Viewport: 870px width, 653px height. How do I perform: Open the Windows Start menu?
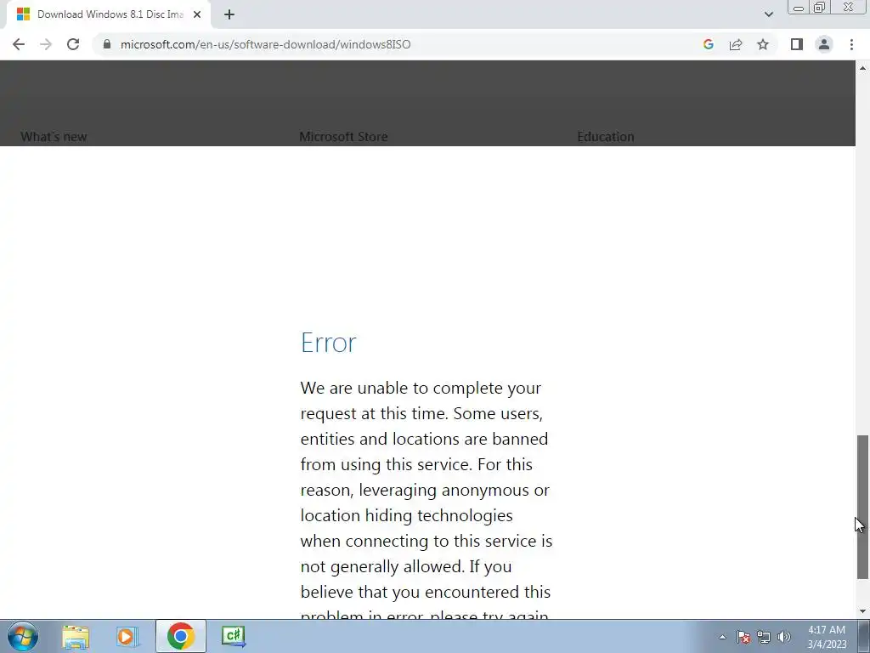coord(23,636)
